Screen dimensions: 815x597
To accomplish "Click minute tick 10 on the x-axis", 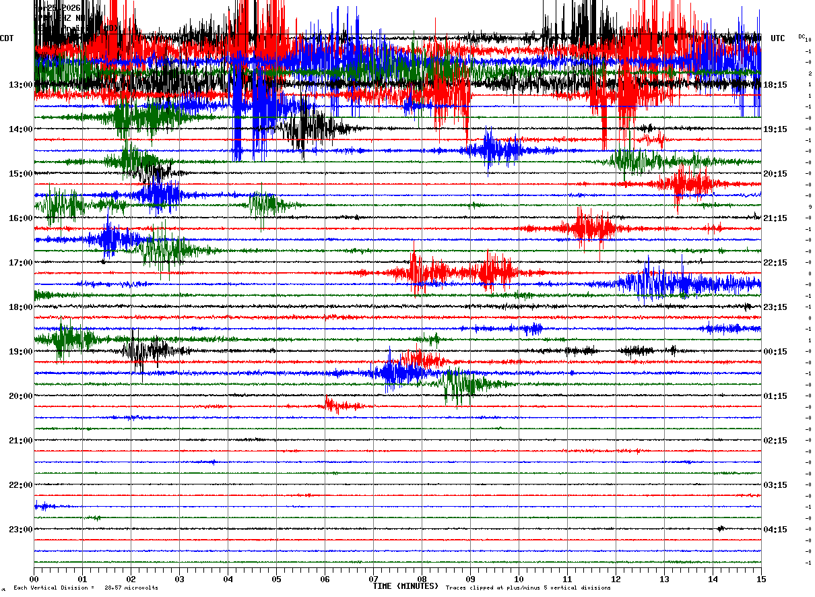I will tap(519, 579).
